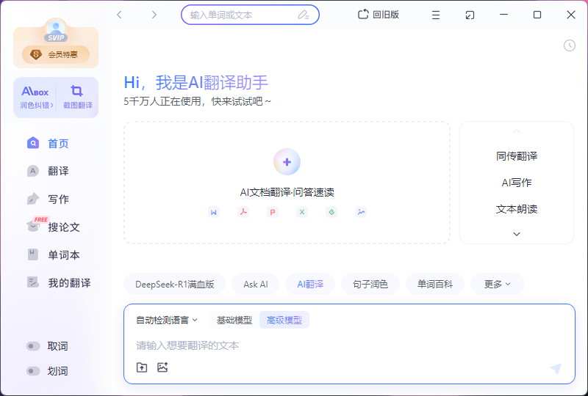Toggle the 划词 switch
588x396 pixels.
tap(33, 371)
